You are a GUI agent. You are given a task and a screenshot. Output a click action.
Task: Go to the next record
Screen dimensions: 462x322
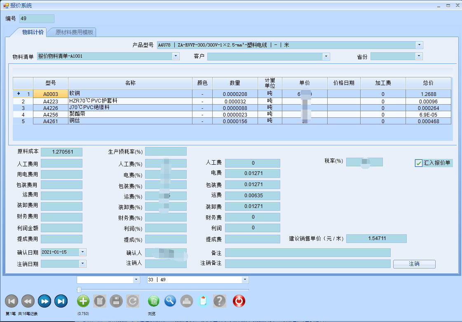click(45, 301)
